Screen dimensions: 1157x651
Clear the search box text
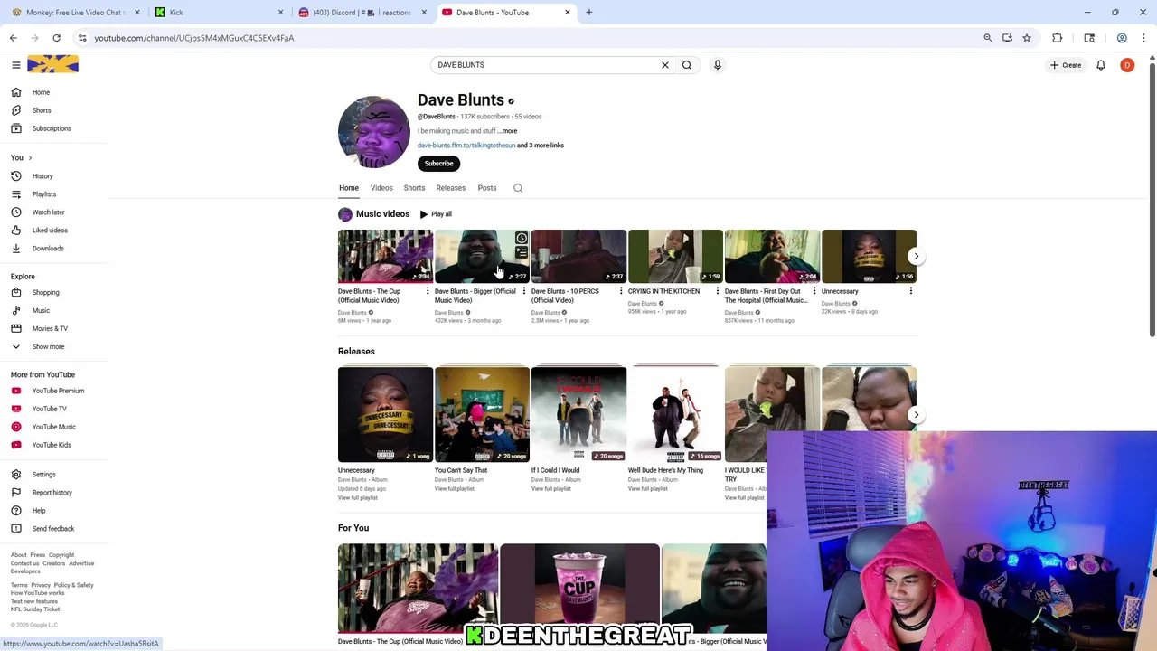pyautogui.click(x=665, y=65)
